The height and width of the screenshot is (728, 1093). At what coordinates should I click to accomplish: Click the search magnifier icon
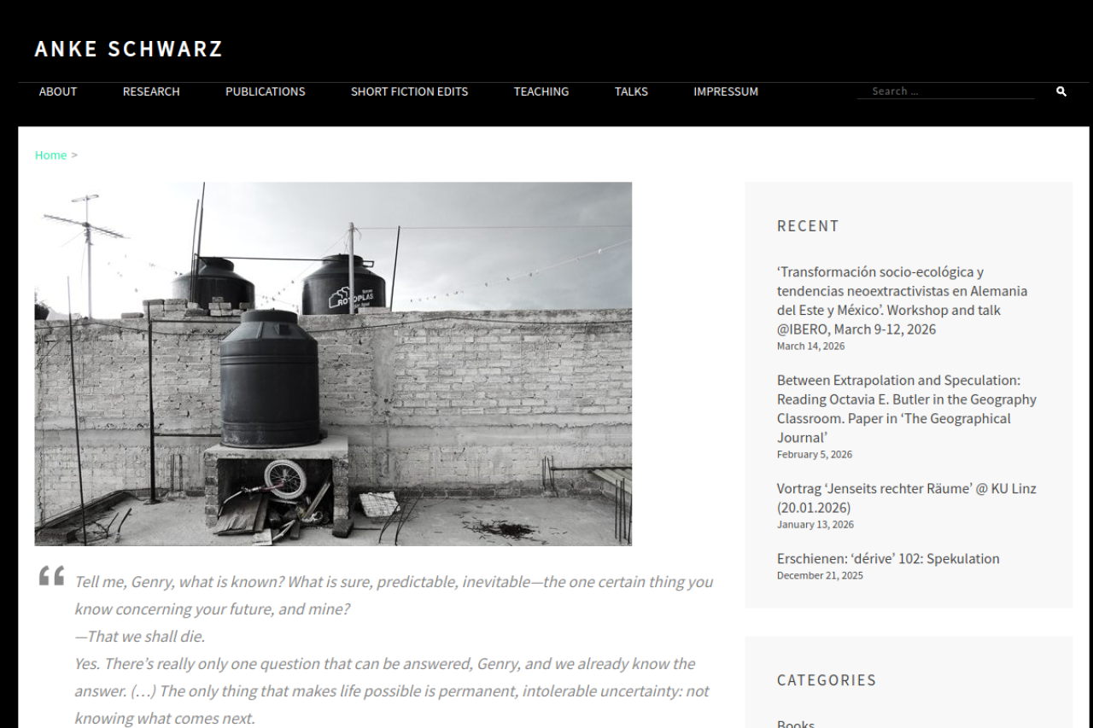click(x=1061, y=91)
